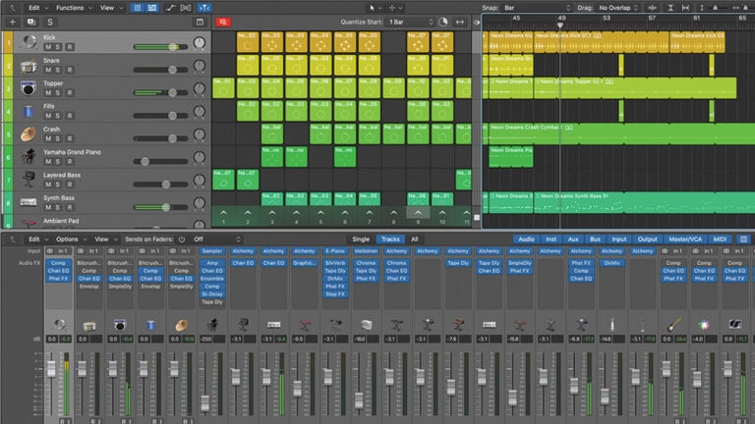Click the guitar channel strip icon in mixer
The height and width of the screenshot is (424, 755).
point(673,325)
